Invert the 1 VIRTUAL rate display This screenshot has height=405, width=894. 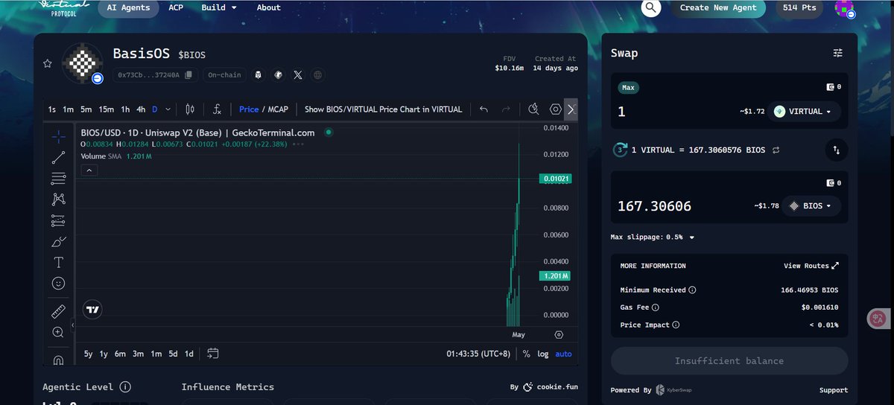[776, 150]
